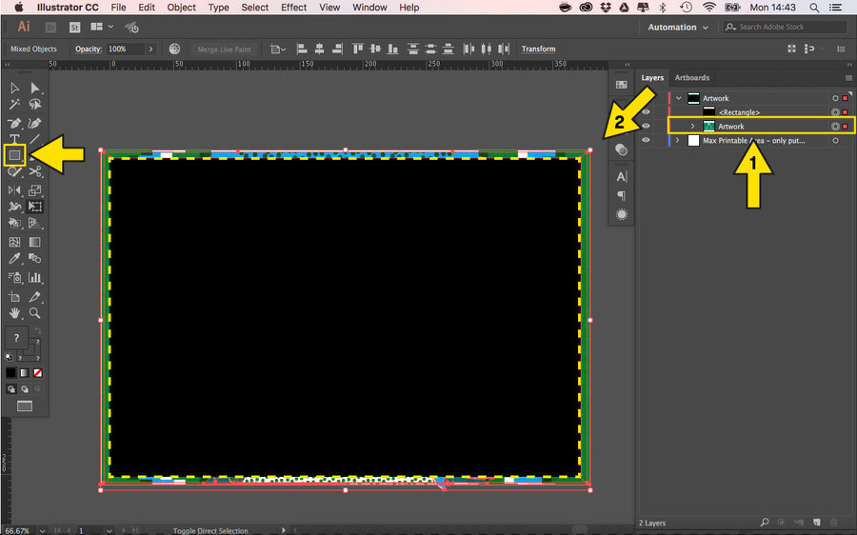Toggle target circle of Max Printable Area

tap(835, 141)
